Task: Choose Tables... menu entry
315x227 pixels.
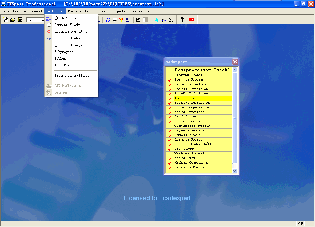Action: point(71,59)
